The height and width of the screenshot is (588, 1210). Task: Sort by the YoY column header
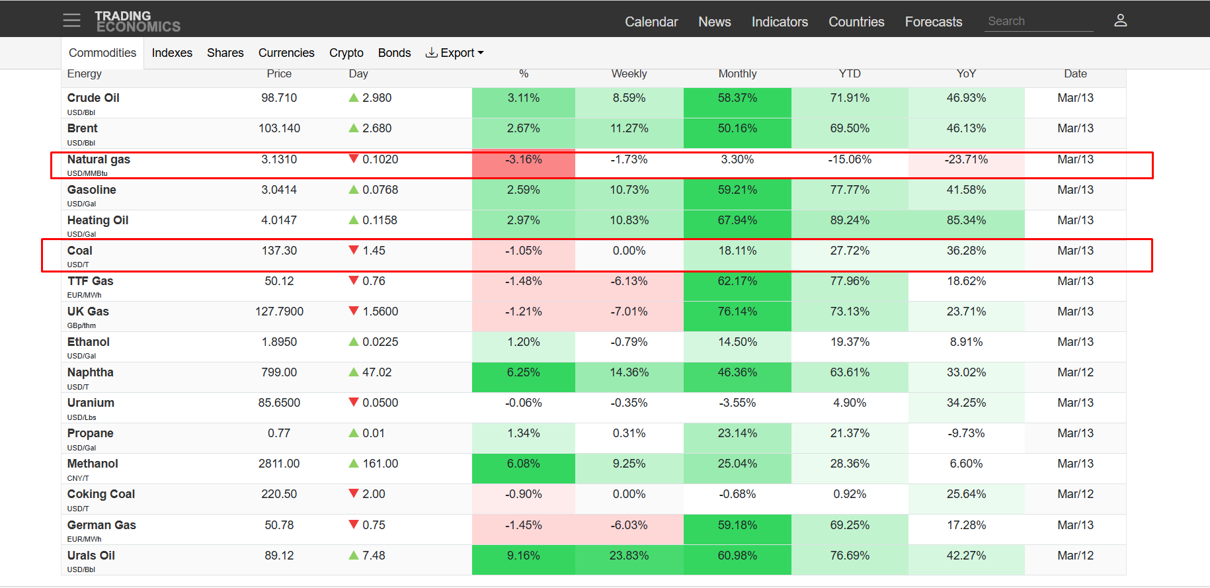click(966, 74)
